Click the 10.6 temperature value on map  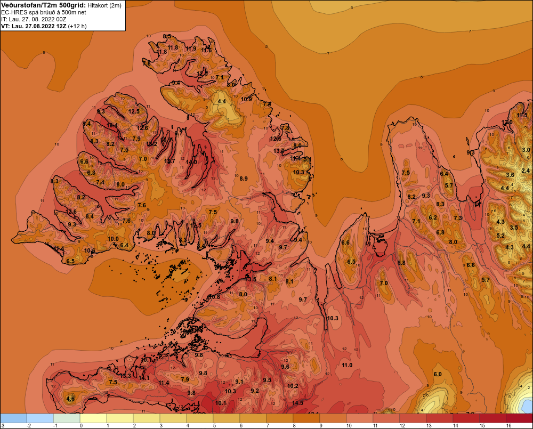90,250
